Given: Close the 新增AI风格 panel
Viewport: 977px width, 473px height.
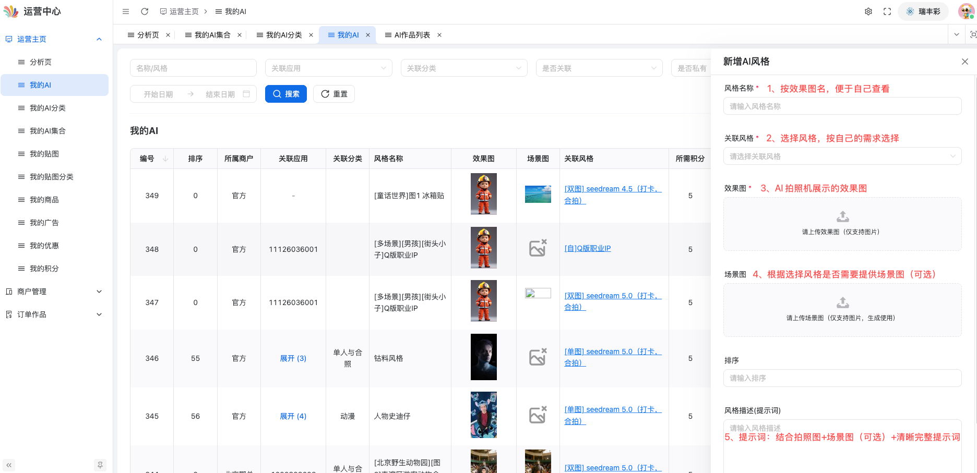Looking at the screenshot, I should tap(964, 62).
